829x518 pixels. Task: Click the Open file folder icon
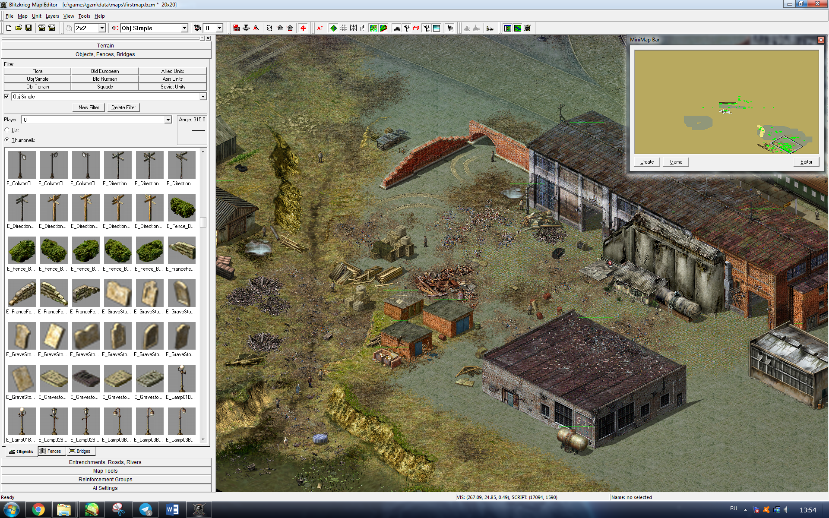point(19,28)
